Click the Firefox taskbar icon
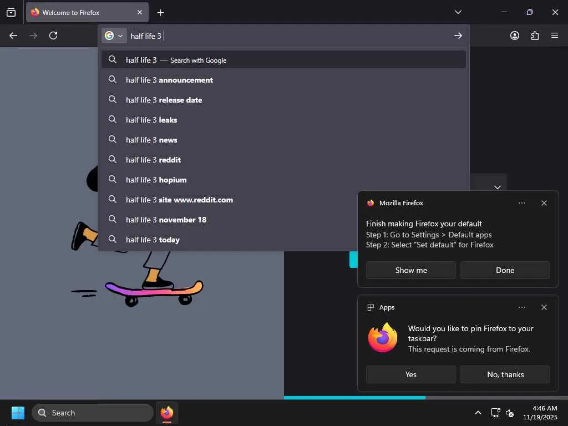The width and height of the screenshot is (568, 426). point(166,413)
